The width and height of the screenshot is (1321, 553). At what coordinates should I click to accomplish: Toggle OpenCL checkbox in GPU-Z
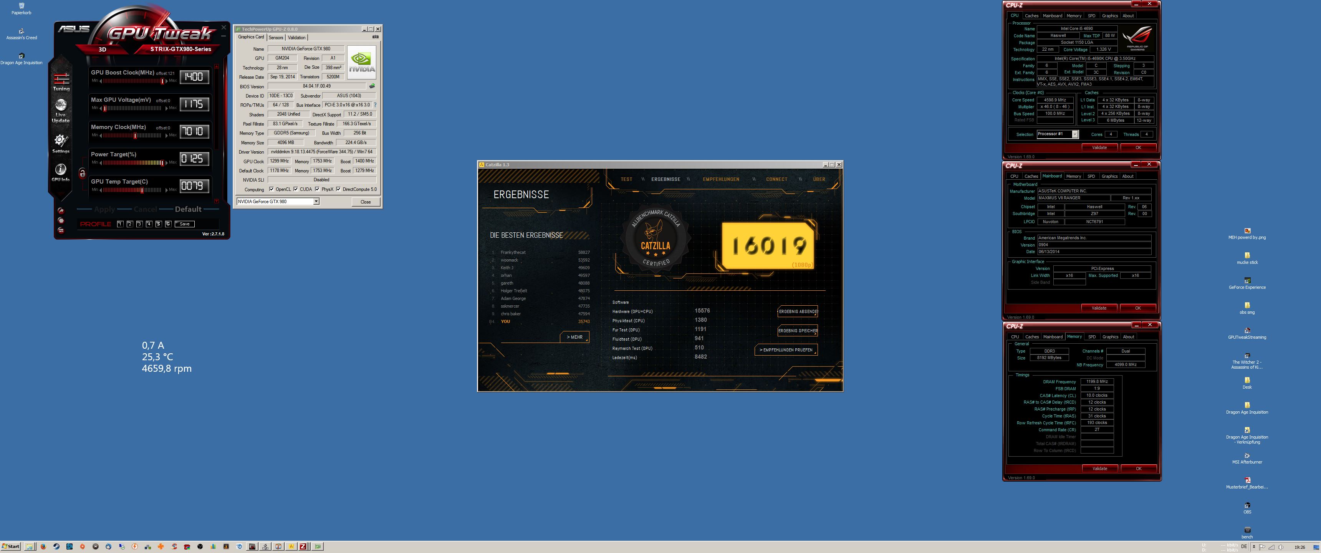pyautogui.click(x=271, y=189)
